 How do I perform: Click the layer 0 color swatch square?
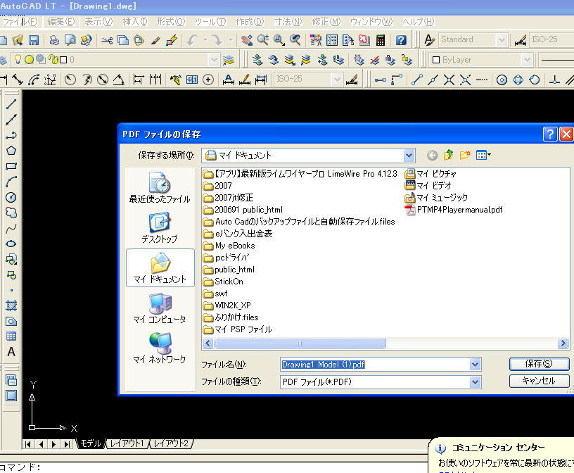[63, 60]
